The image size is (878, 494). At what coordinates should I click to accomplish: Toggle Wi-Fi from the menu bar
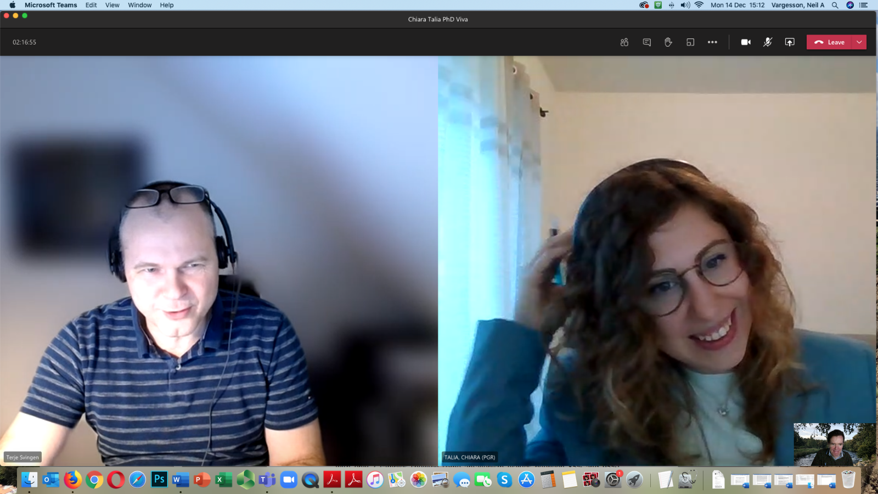[699, 5]
